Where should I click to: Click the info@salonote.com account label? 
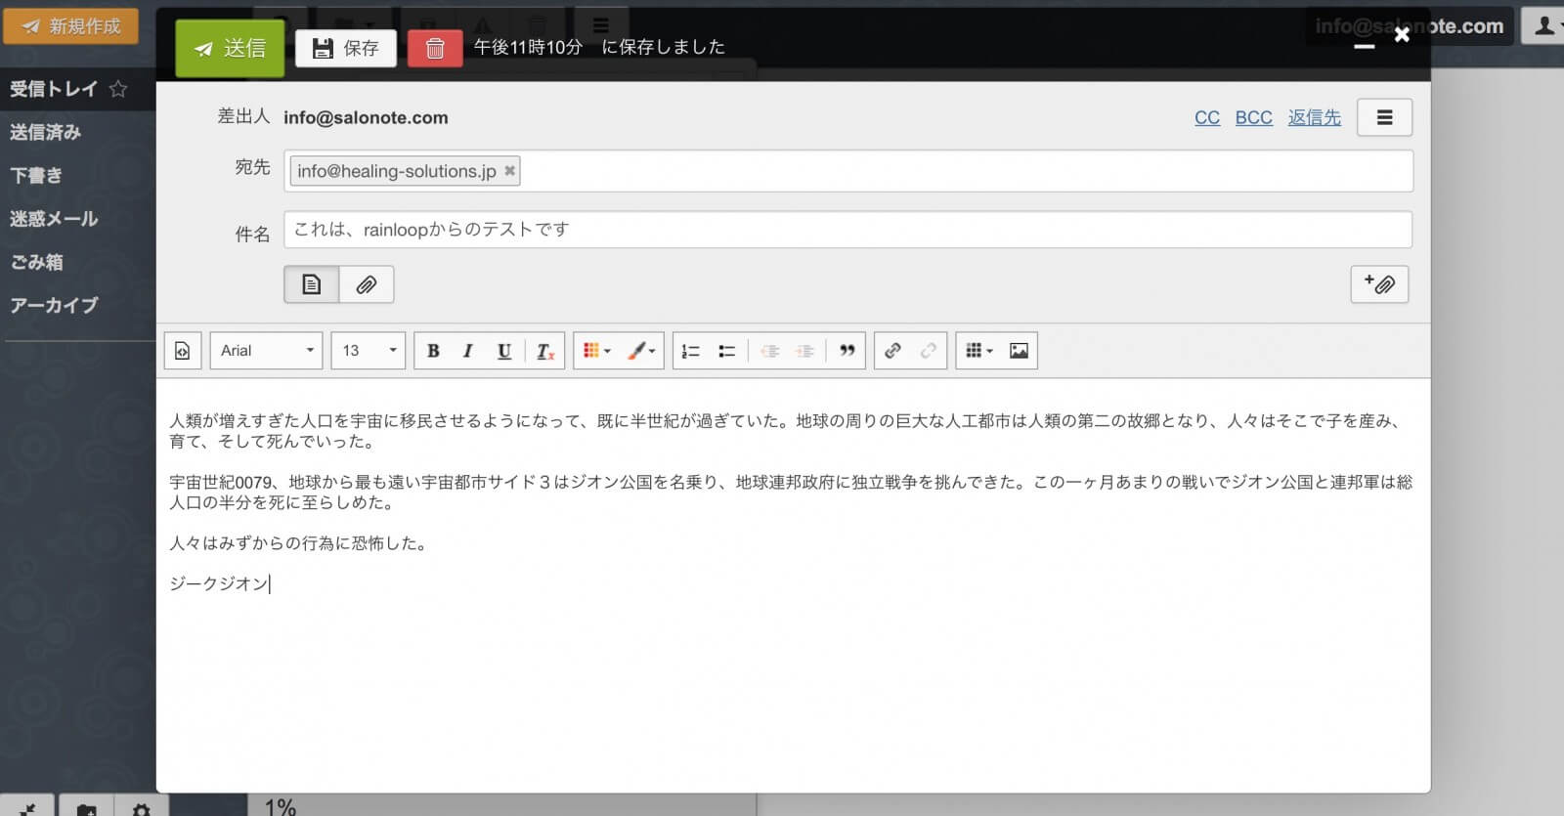(x=1409, y=26)
